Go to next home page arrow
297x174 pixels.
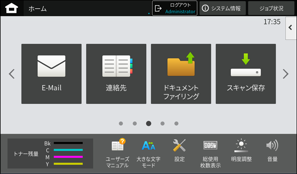pos(286,74)
